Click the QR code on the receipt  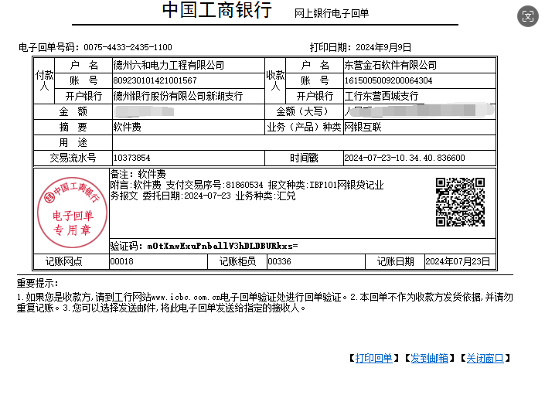click(x=460, y=203)
